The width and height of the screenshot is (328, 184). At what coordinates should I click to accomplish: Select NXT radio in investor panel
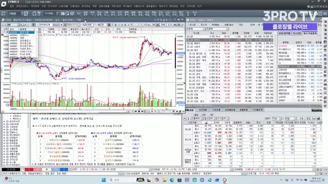point(210,115)
